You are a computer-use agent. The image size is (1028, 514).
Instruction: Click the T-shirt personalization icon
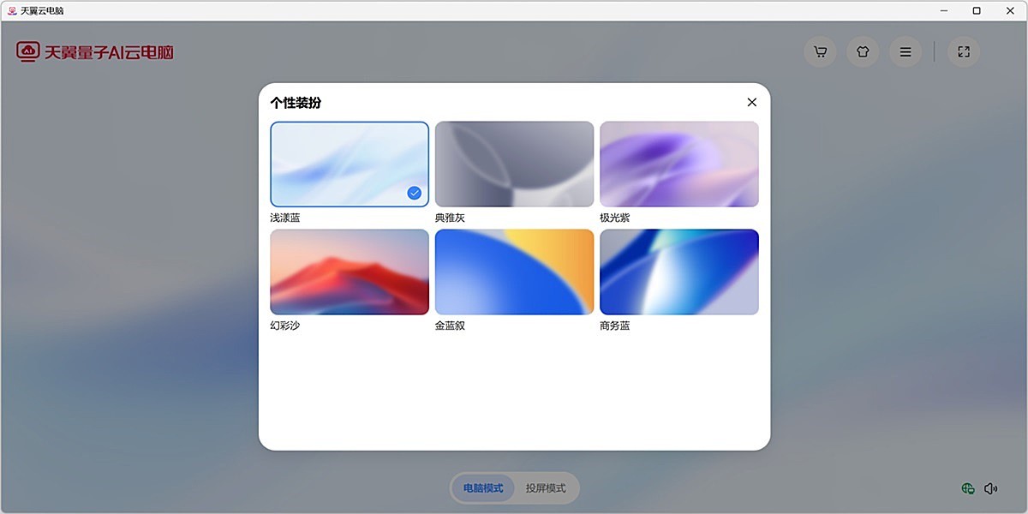coord(862,51)
